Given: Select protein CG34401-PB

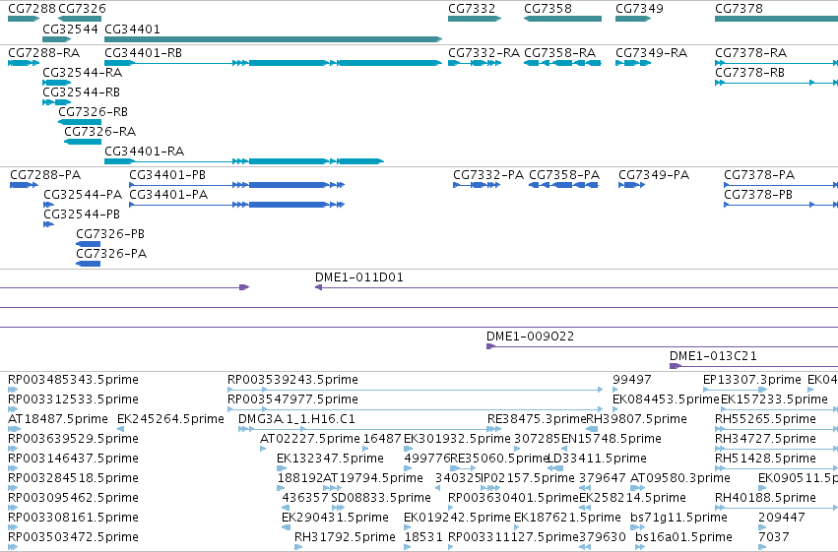Looking at the screenshot, I should tap(167, 175).
